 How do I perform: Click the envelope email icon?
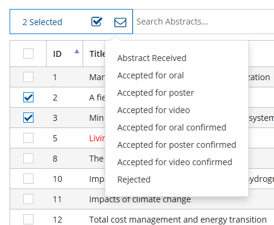[120, 22]
